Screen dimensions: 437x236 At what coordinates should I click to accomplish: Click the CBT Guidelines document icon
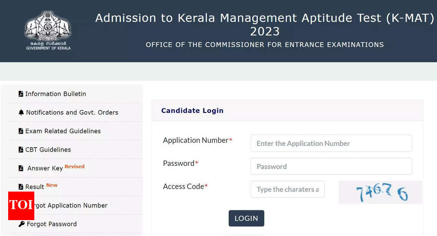[x=21, y=150]
